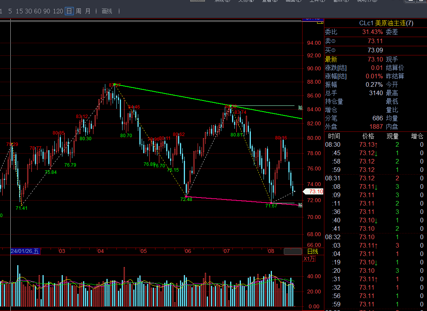Click the 84.46 price label
Screen dimensions: 427x311
pyautogui.click(x=134, y=107)
